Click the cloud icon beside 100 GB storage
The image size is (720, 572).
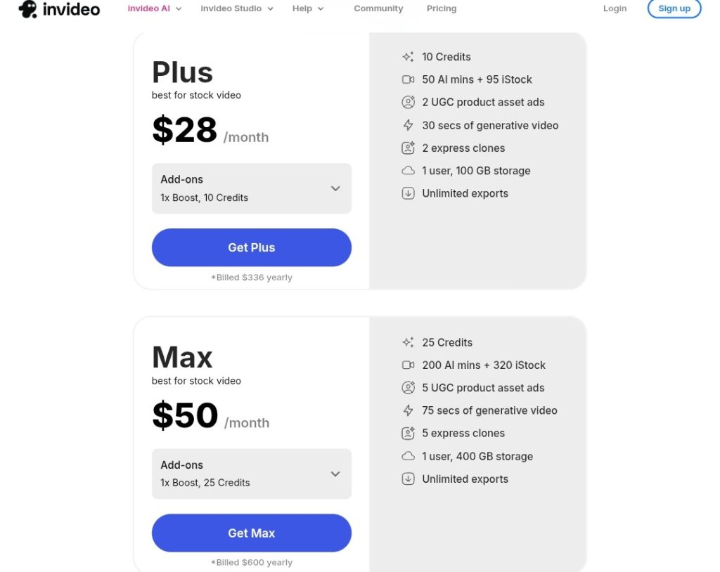408,171
